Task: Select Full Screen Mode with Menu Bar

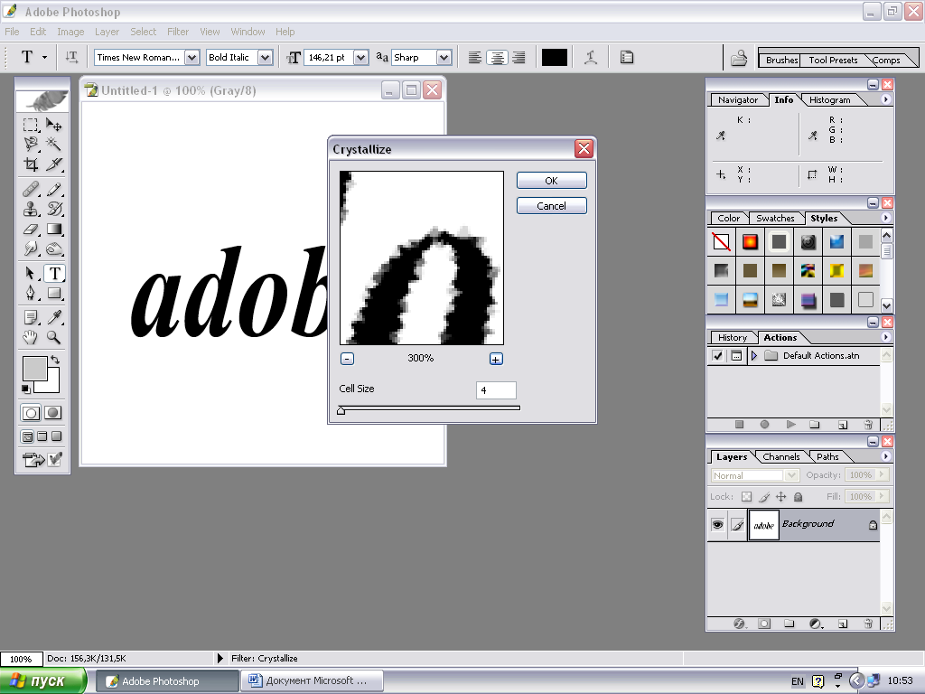Action: point(42,436)
